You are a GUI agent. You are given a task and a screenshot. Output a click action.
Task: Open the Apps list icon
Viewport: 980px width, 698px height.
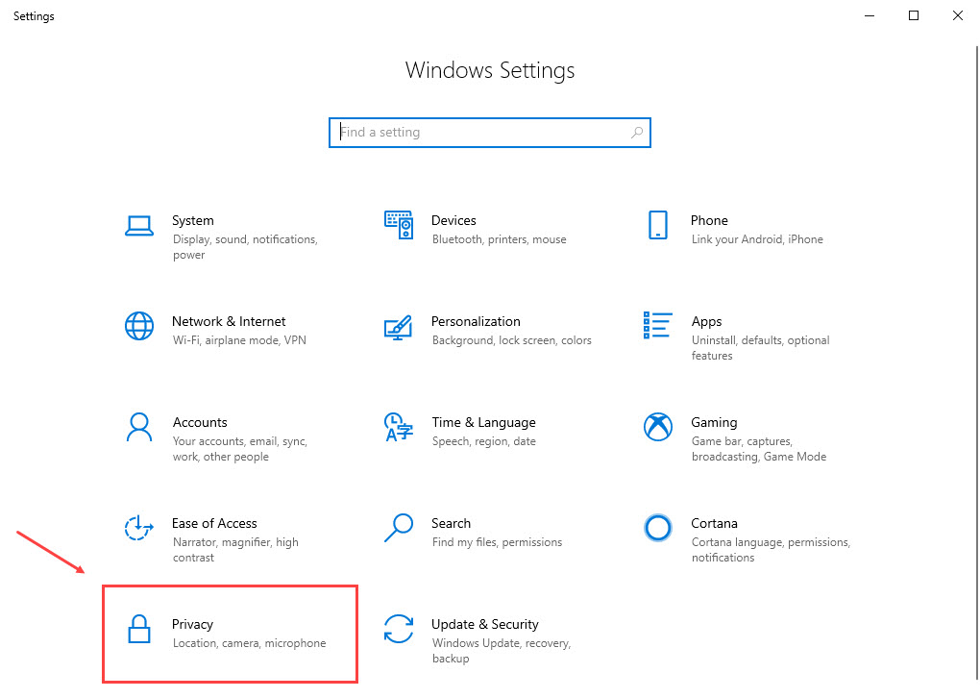[657, 325]
